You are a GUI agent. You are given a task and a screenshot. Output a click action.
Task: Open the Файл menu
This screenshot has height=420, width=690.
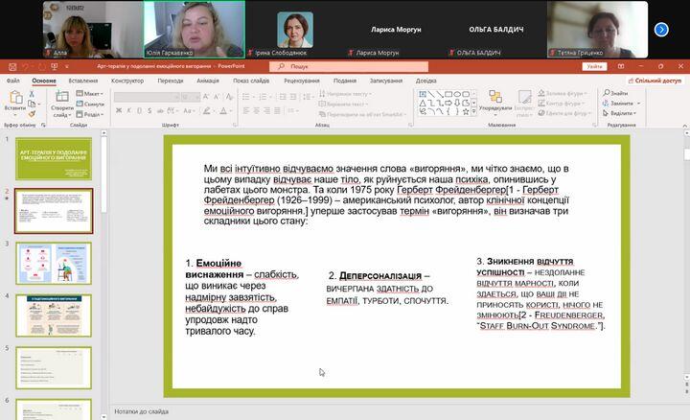click(13, 81)
